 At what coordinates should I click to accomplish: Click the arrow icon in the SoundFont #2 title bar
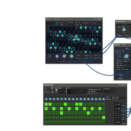[127, 21]
